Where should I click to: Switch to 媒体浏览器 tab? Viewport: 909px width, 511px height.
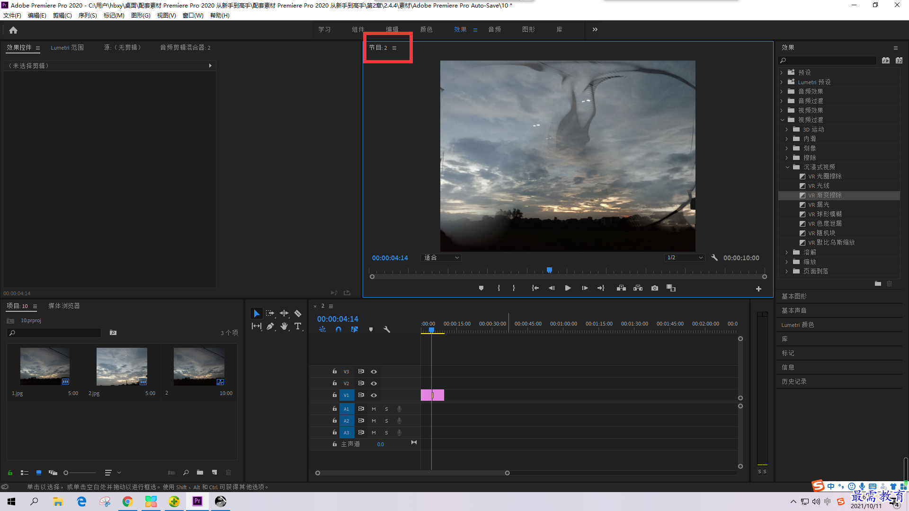tap(64, 306)
